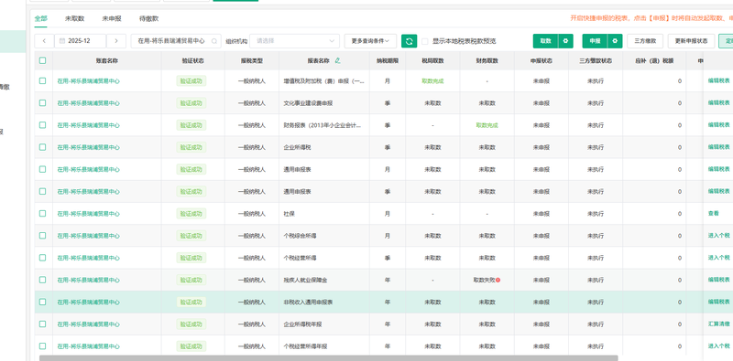Open gear settings next to 取数 button
Viewport: 733px width, 361px height.
[565, 41]
